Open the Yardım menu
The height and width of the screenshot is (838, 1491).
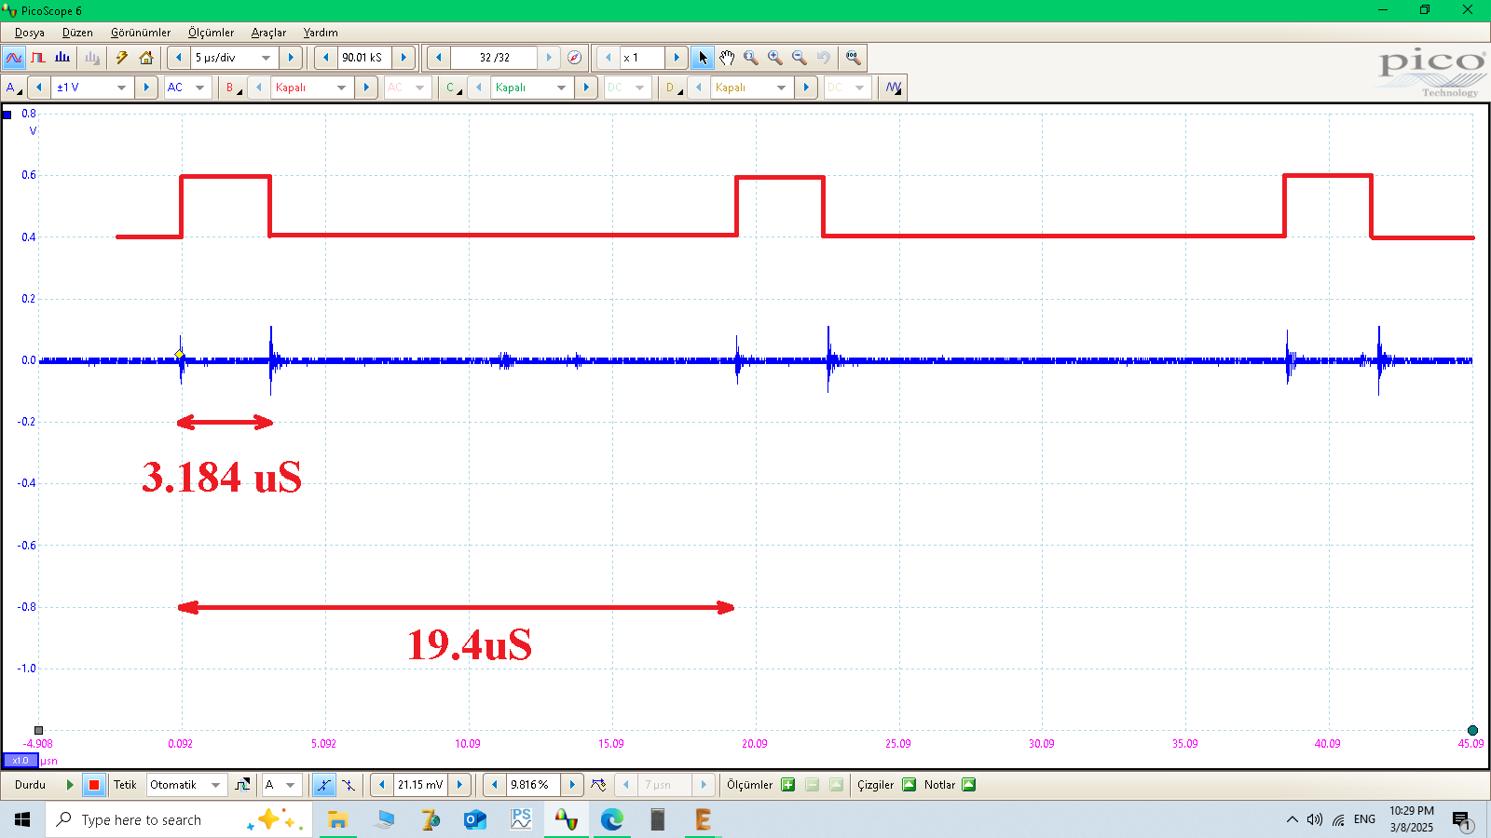(x=321, y=33)
